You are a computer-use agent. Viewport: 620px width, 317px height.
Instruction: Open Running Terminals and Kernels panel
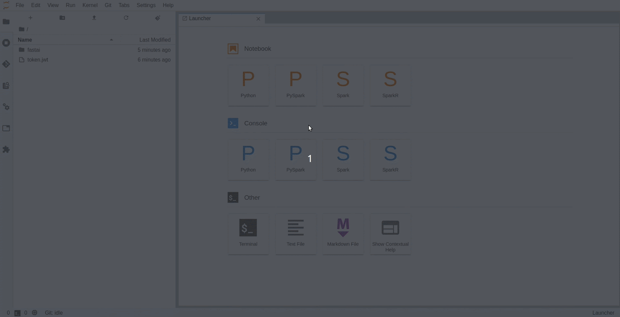click(6, 43)
